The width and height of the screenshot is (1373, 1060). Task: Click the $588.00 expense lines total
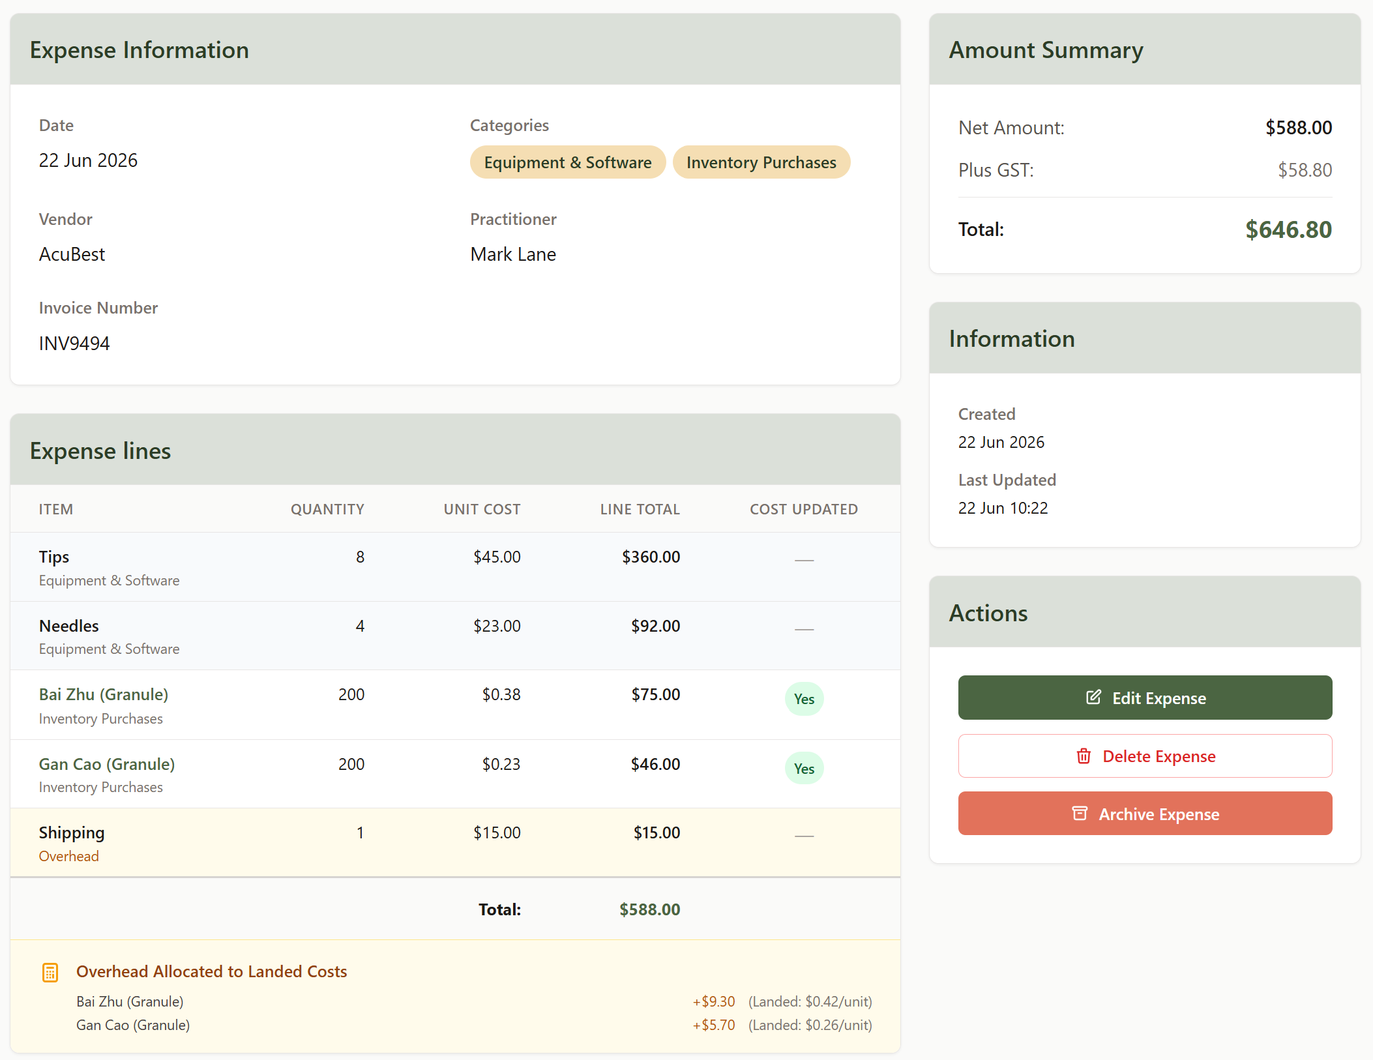pos(649,909)
